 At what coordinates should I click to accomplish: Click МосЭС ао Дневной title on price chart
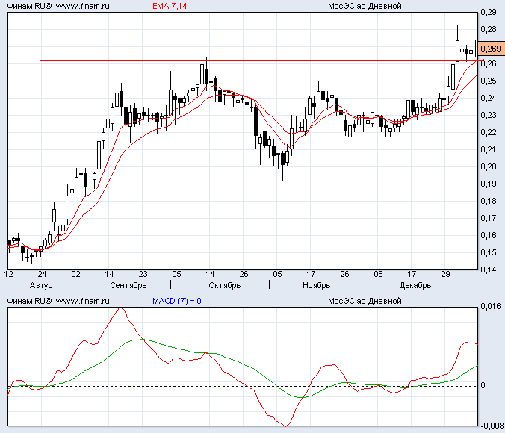click(x=365, y=6)
